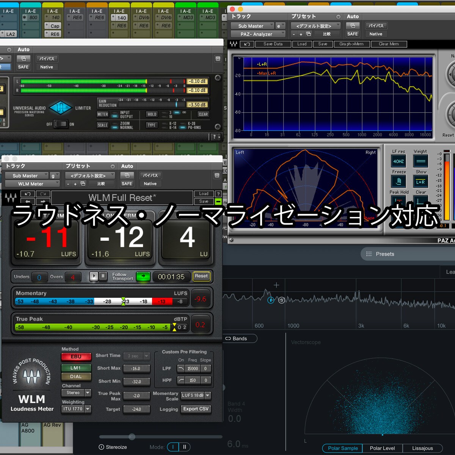Select the DIAL method in WLM
455x455 pixels.
point(76,377)
